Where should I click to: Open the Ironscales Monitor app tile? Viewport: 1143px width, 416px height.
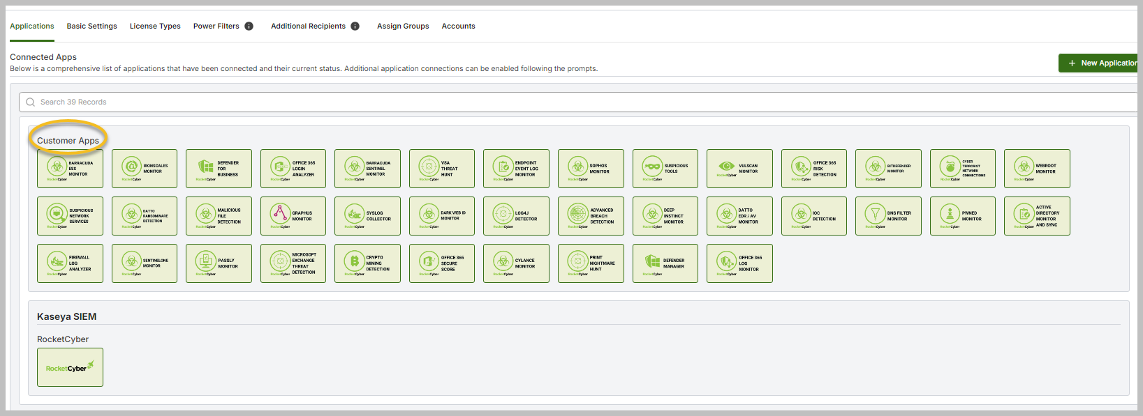tap(145, 169)
